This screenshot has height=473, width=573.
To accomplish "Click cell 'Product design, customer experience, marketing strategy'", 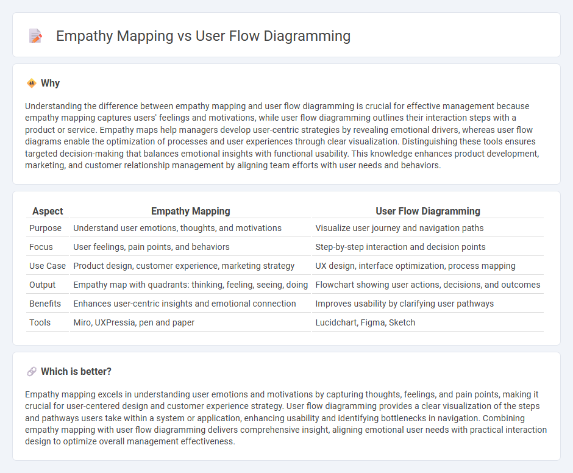I will pyautogui.click(x=191, y=266).
